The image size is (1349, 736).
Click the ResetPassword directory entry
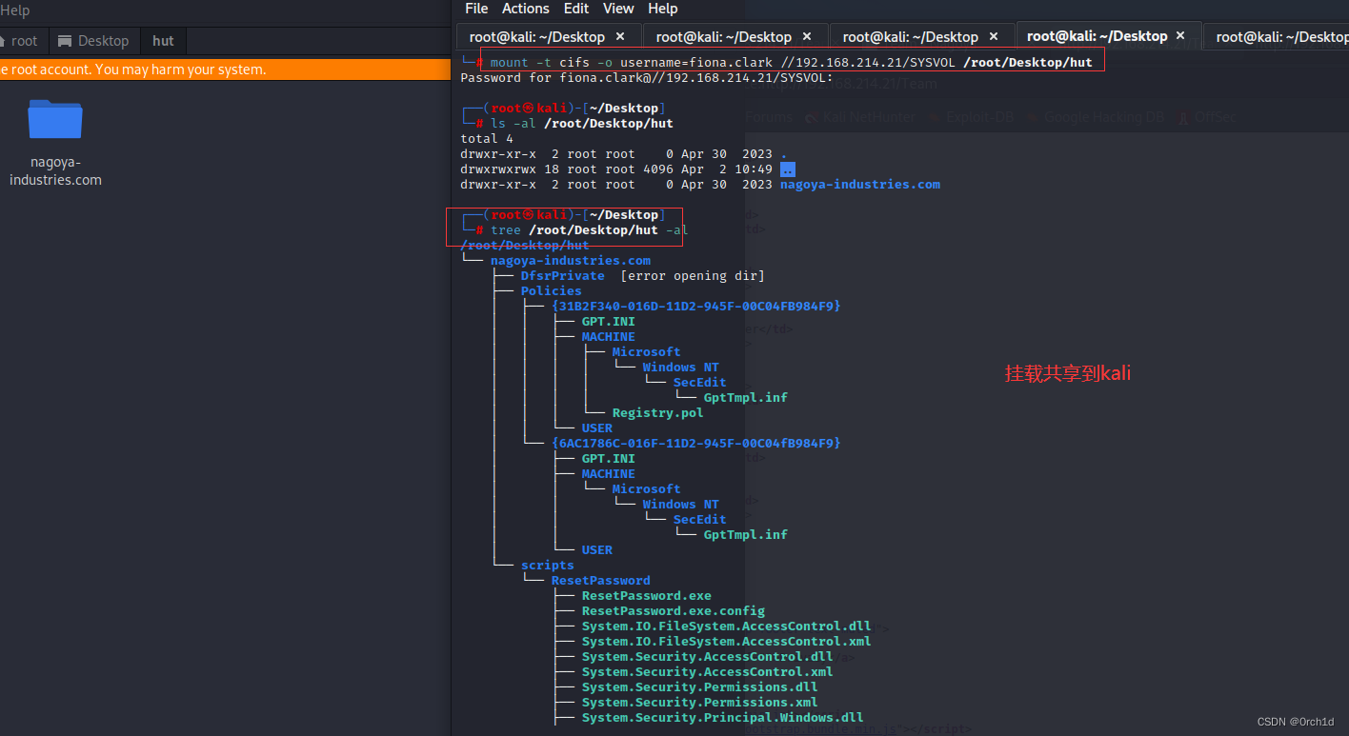[x=601, y=580]
